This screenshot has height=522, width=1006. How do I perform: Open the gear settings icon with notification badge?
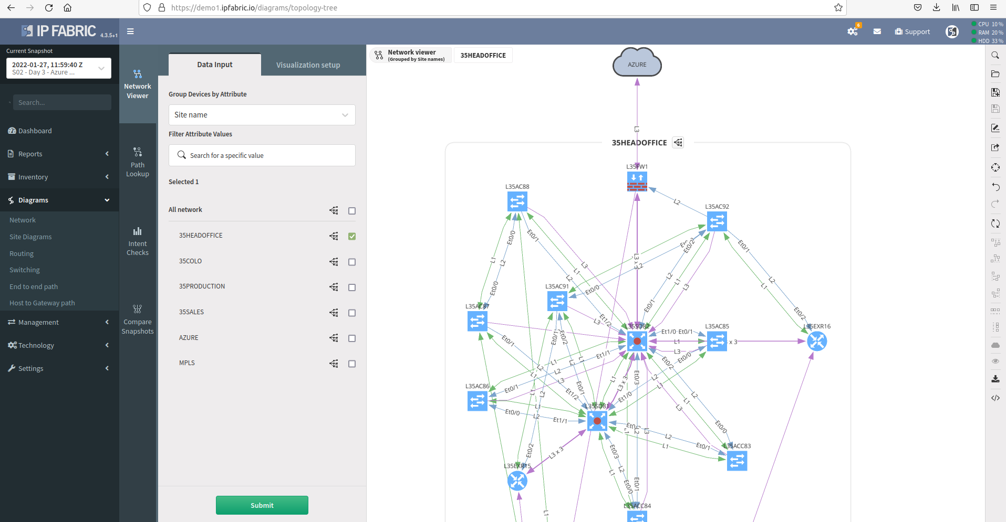853,31
